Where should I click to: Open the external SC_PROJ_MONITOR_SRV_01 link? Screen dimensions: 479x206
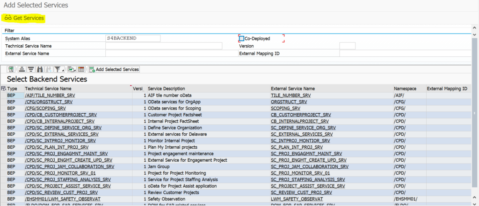(x=302, y=173)
